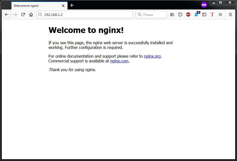This screenshot has width=237, height=161.
Task: Reload the current page
Action: click(23, 14)
